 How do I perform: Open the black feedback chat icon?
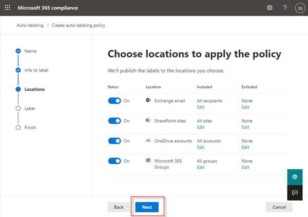pos(295,193)
